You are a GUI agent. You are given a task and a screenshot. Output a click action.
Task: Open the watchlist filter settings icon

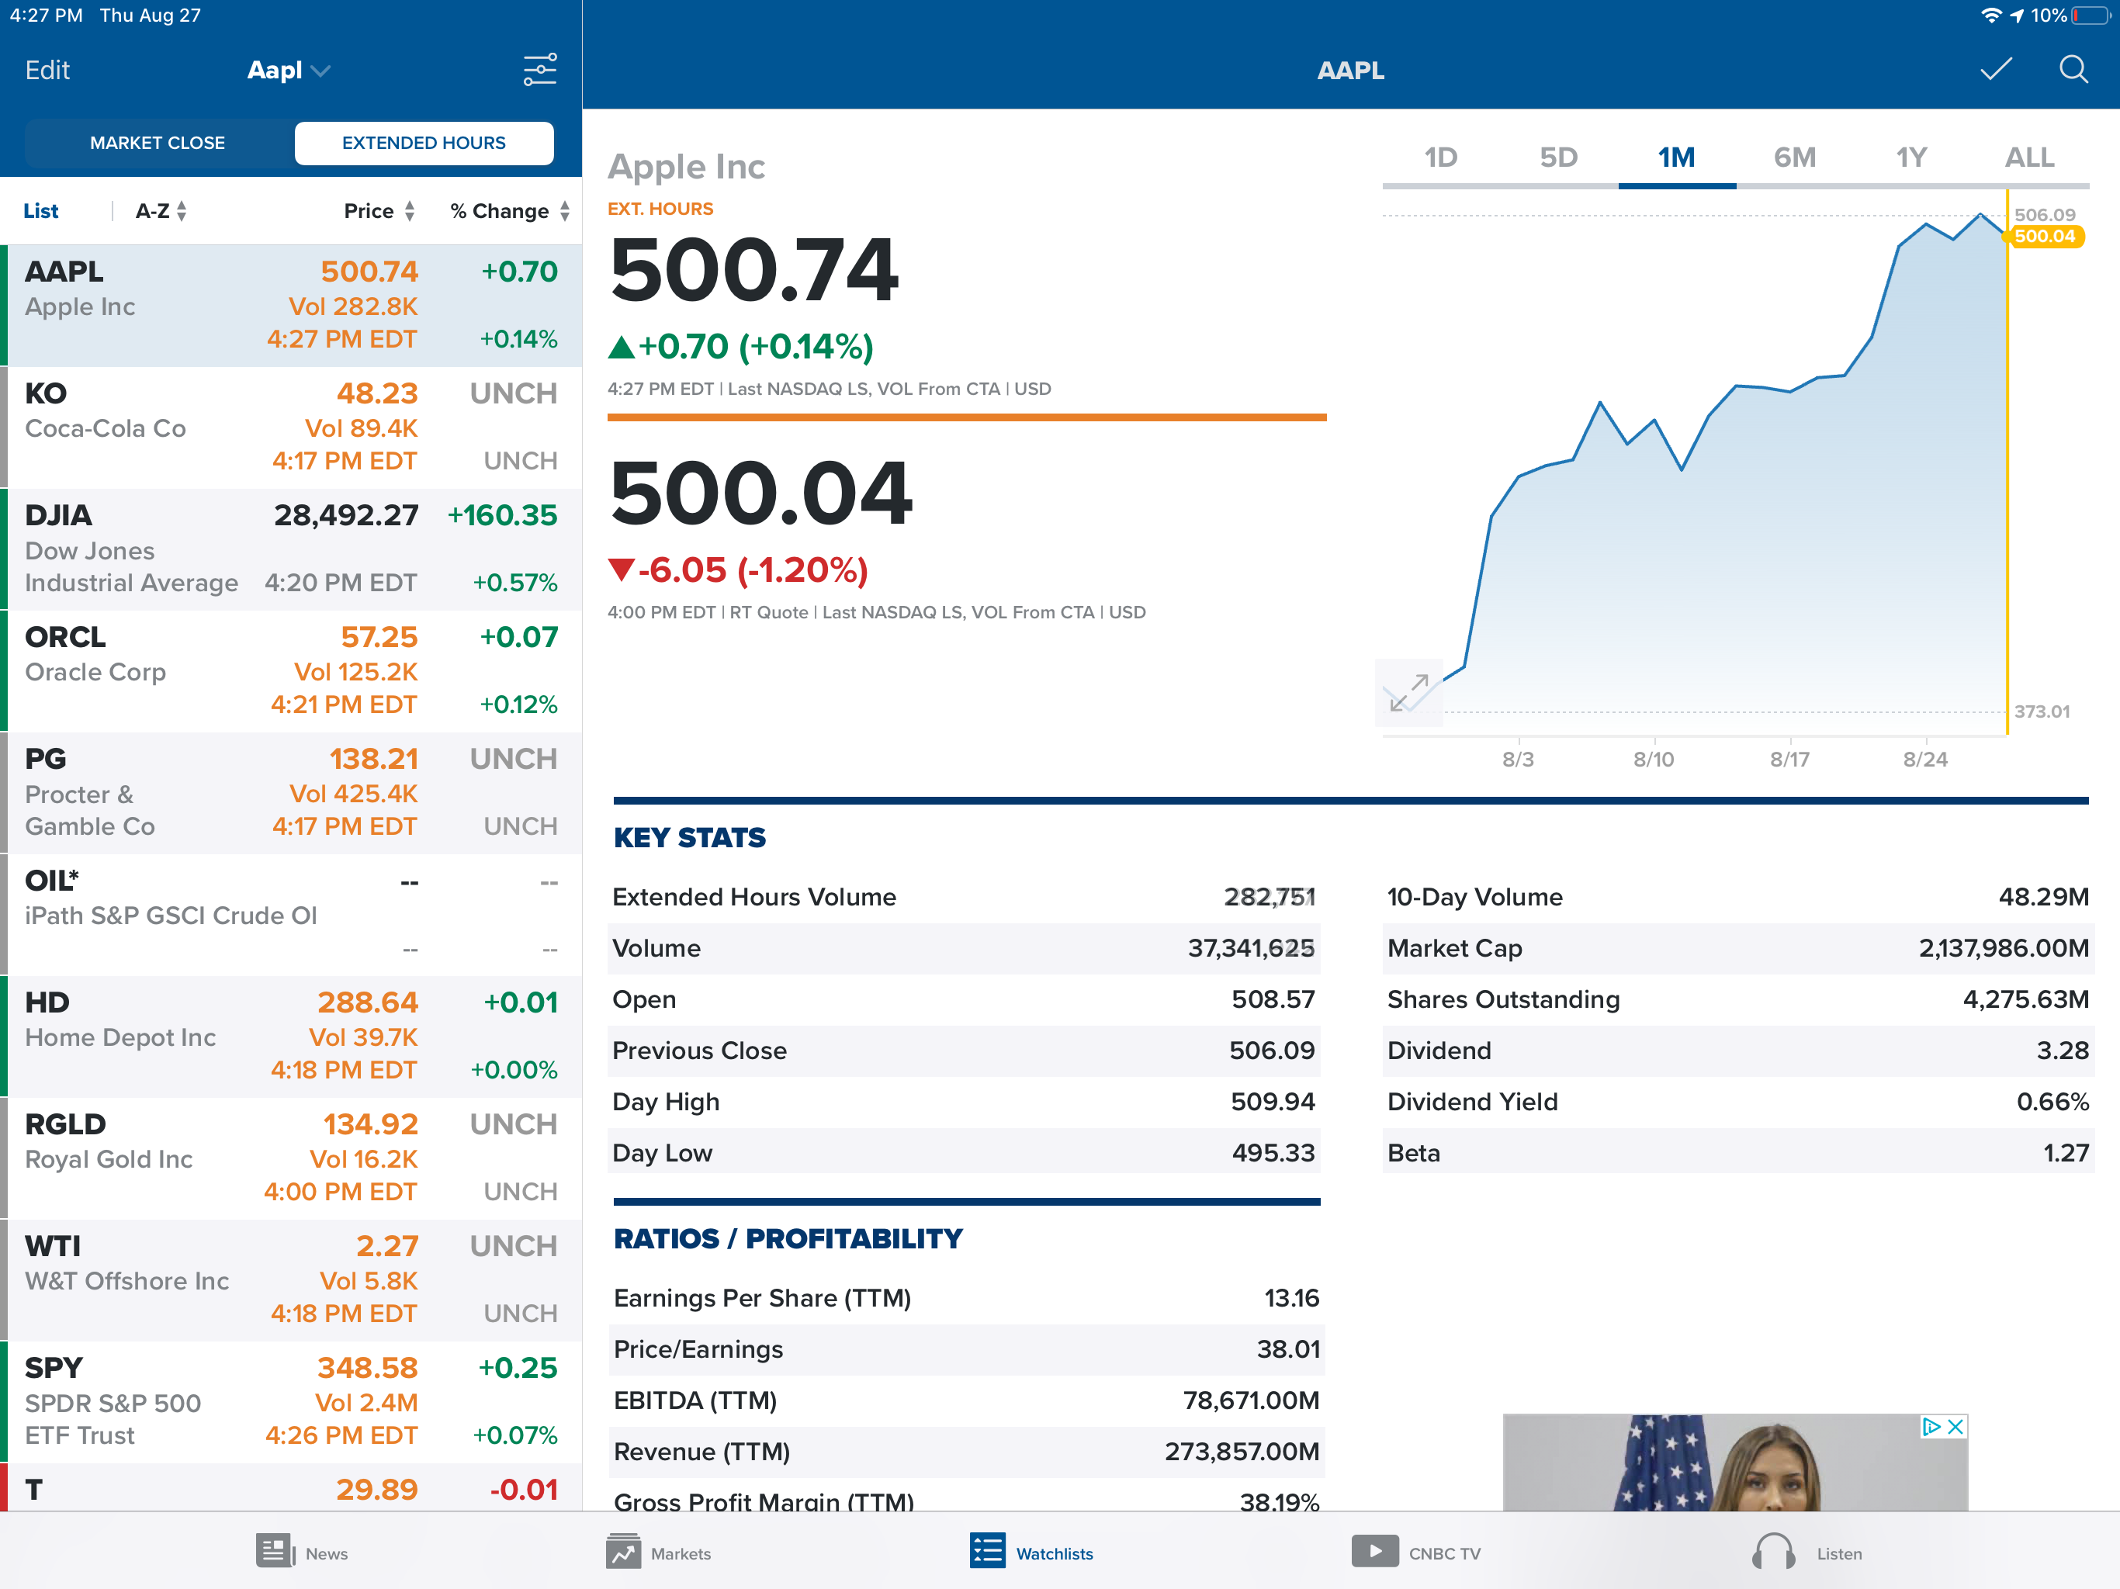[539, 70]
